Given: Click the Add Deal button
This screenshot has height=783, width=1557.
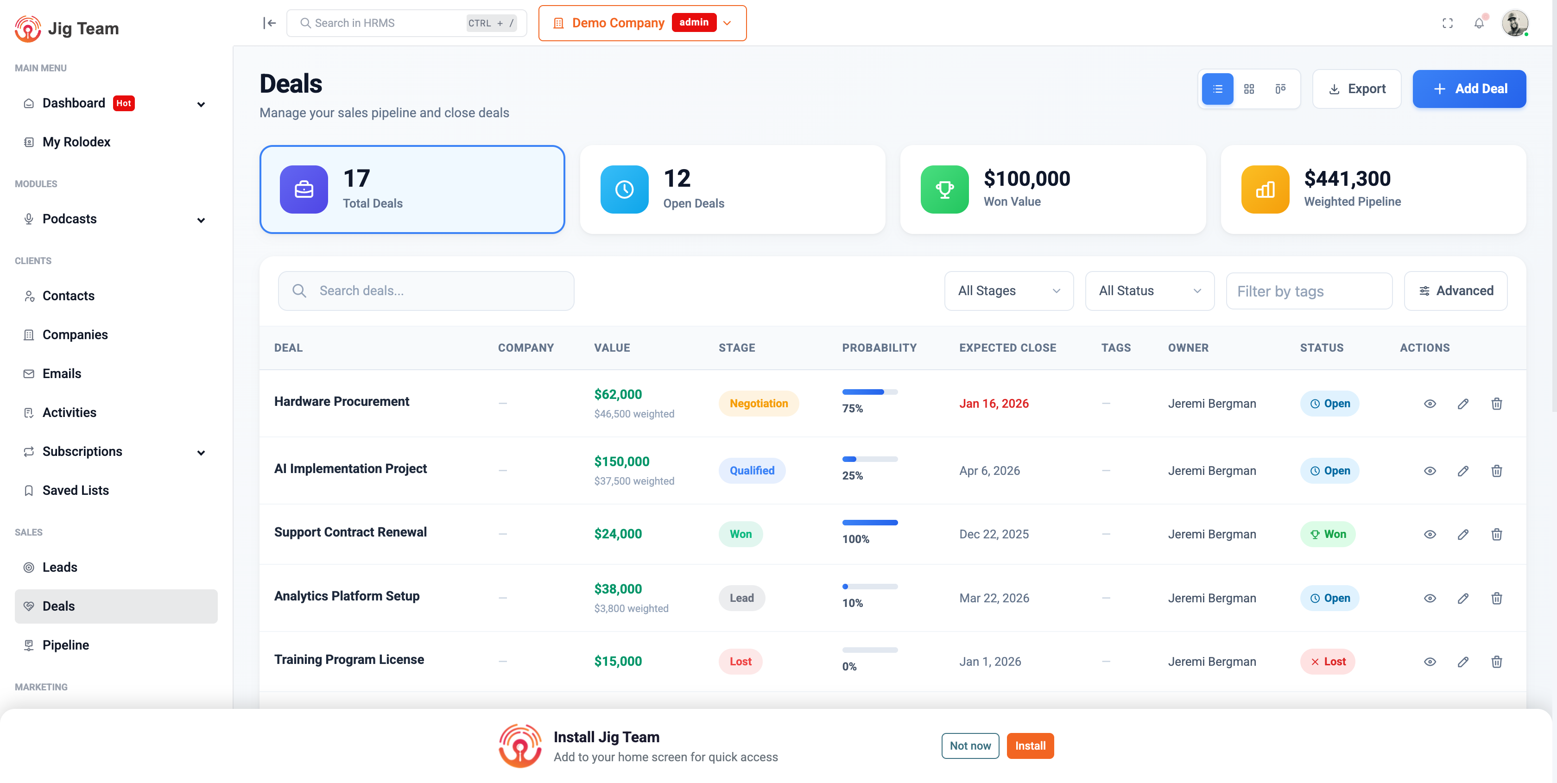Looking at the screenshot, I should (x=1469, y=89).
